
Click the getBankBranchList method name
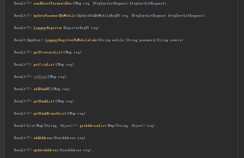coord(50,113)
